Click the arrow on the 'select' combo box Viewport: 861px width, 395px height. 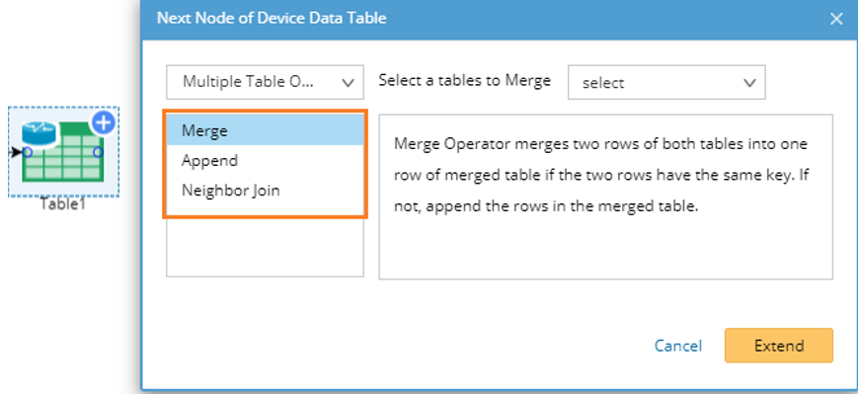749,83
